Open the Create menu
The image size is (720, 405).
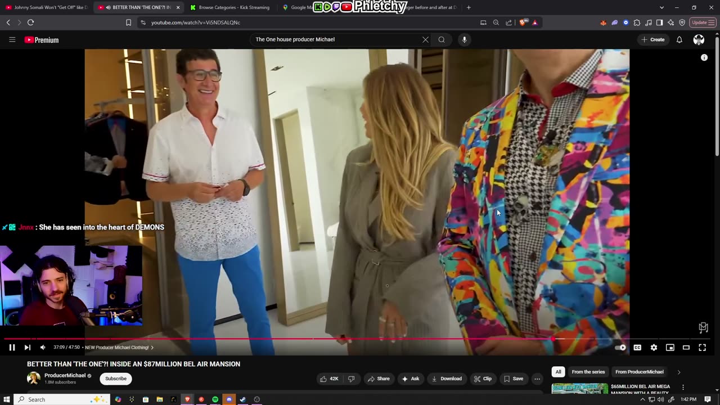[x=653, y=39]
